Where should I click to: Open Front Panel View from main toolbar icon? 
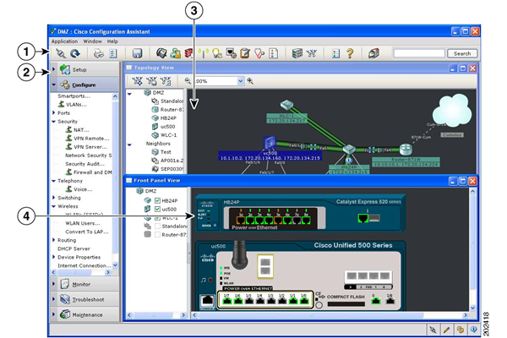click(x=297, y=53)
